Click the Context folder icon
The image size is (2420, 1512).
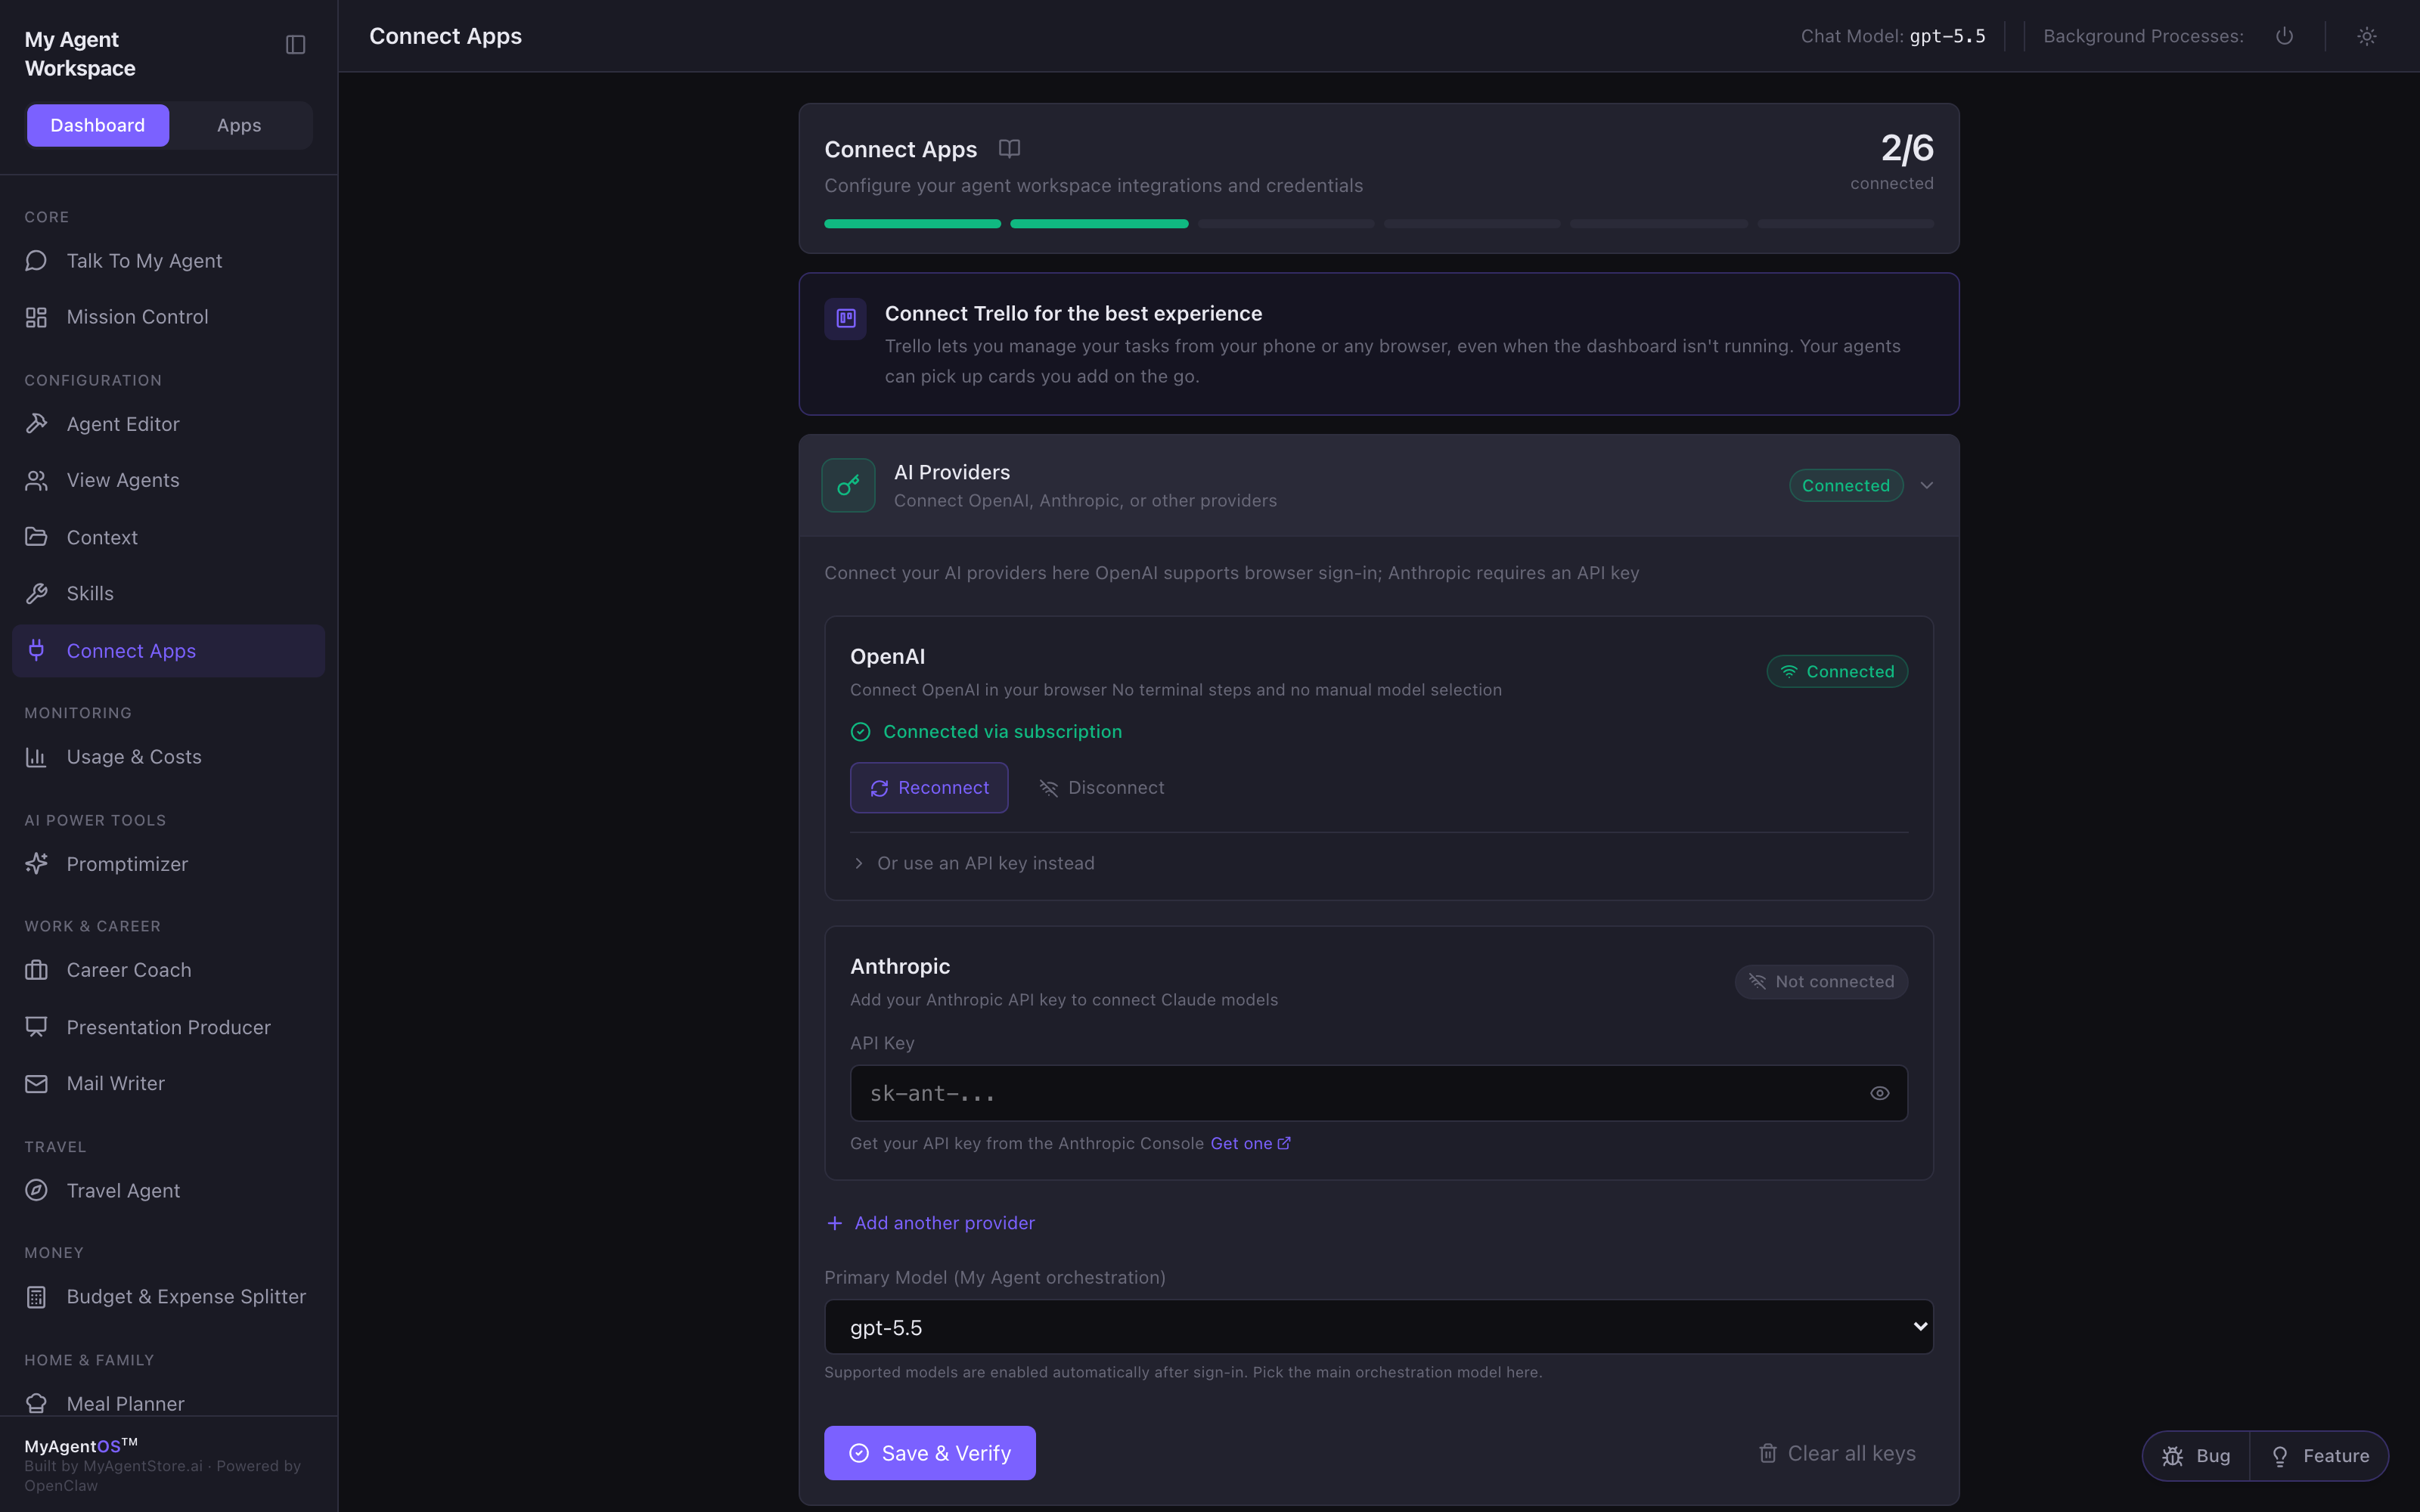pyautogui.click(x=36, y=537)
